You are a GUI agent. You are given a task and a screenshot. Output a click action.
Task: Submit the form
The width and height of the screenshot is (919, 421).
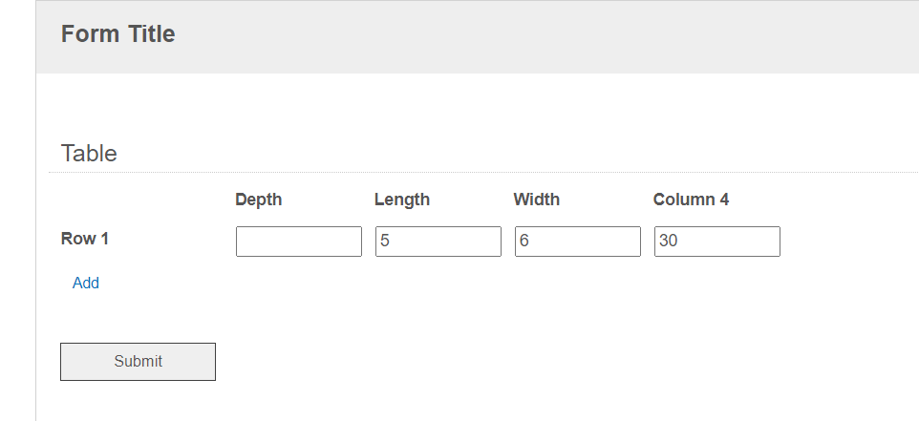[138, 361]
